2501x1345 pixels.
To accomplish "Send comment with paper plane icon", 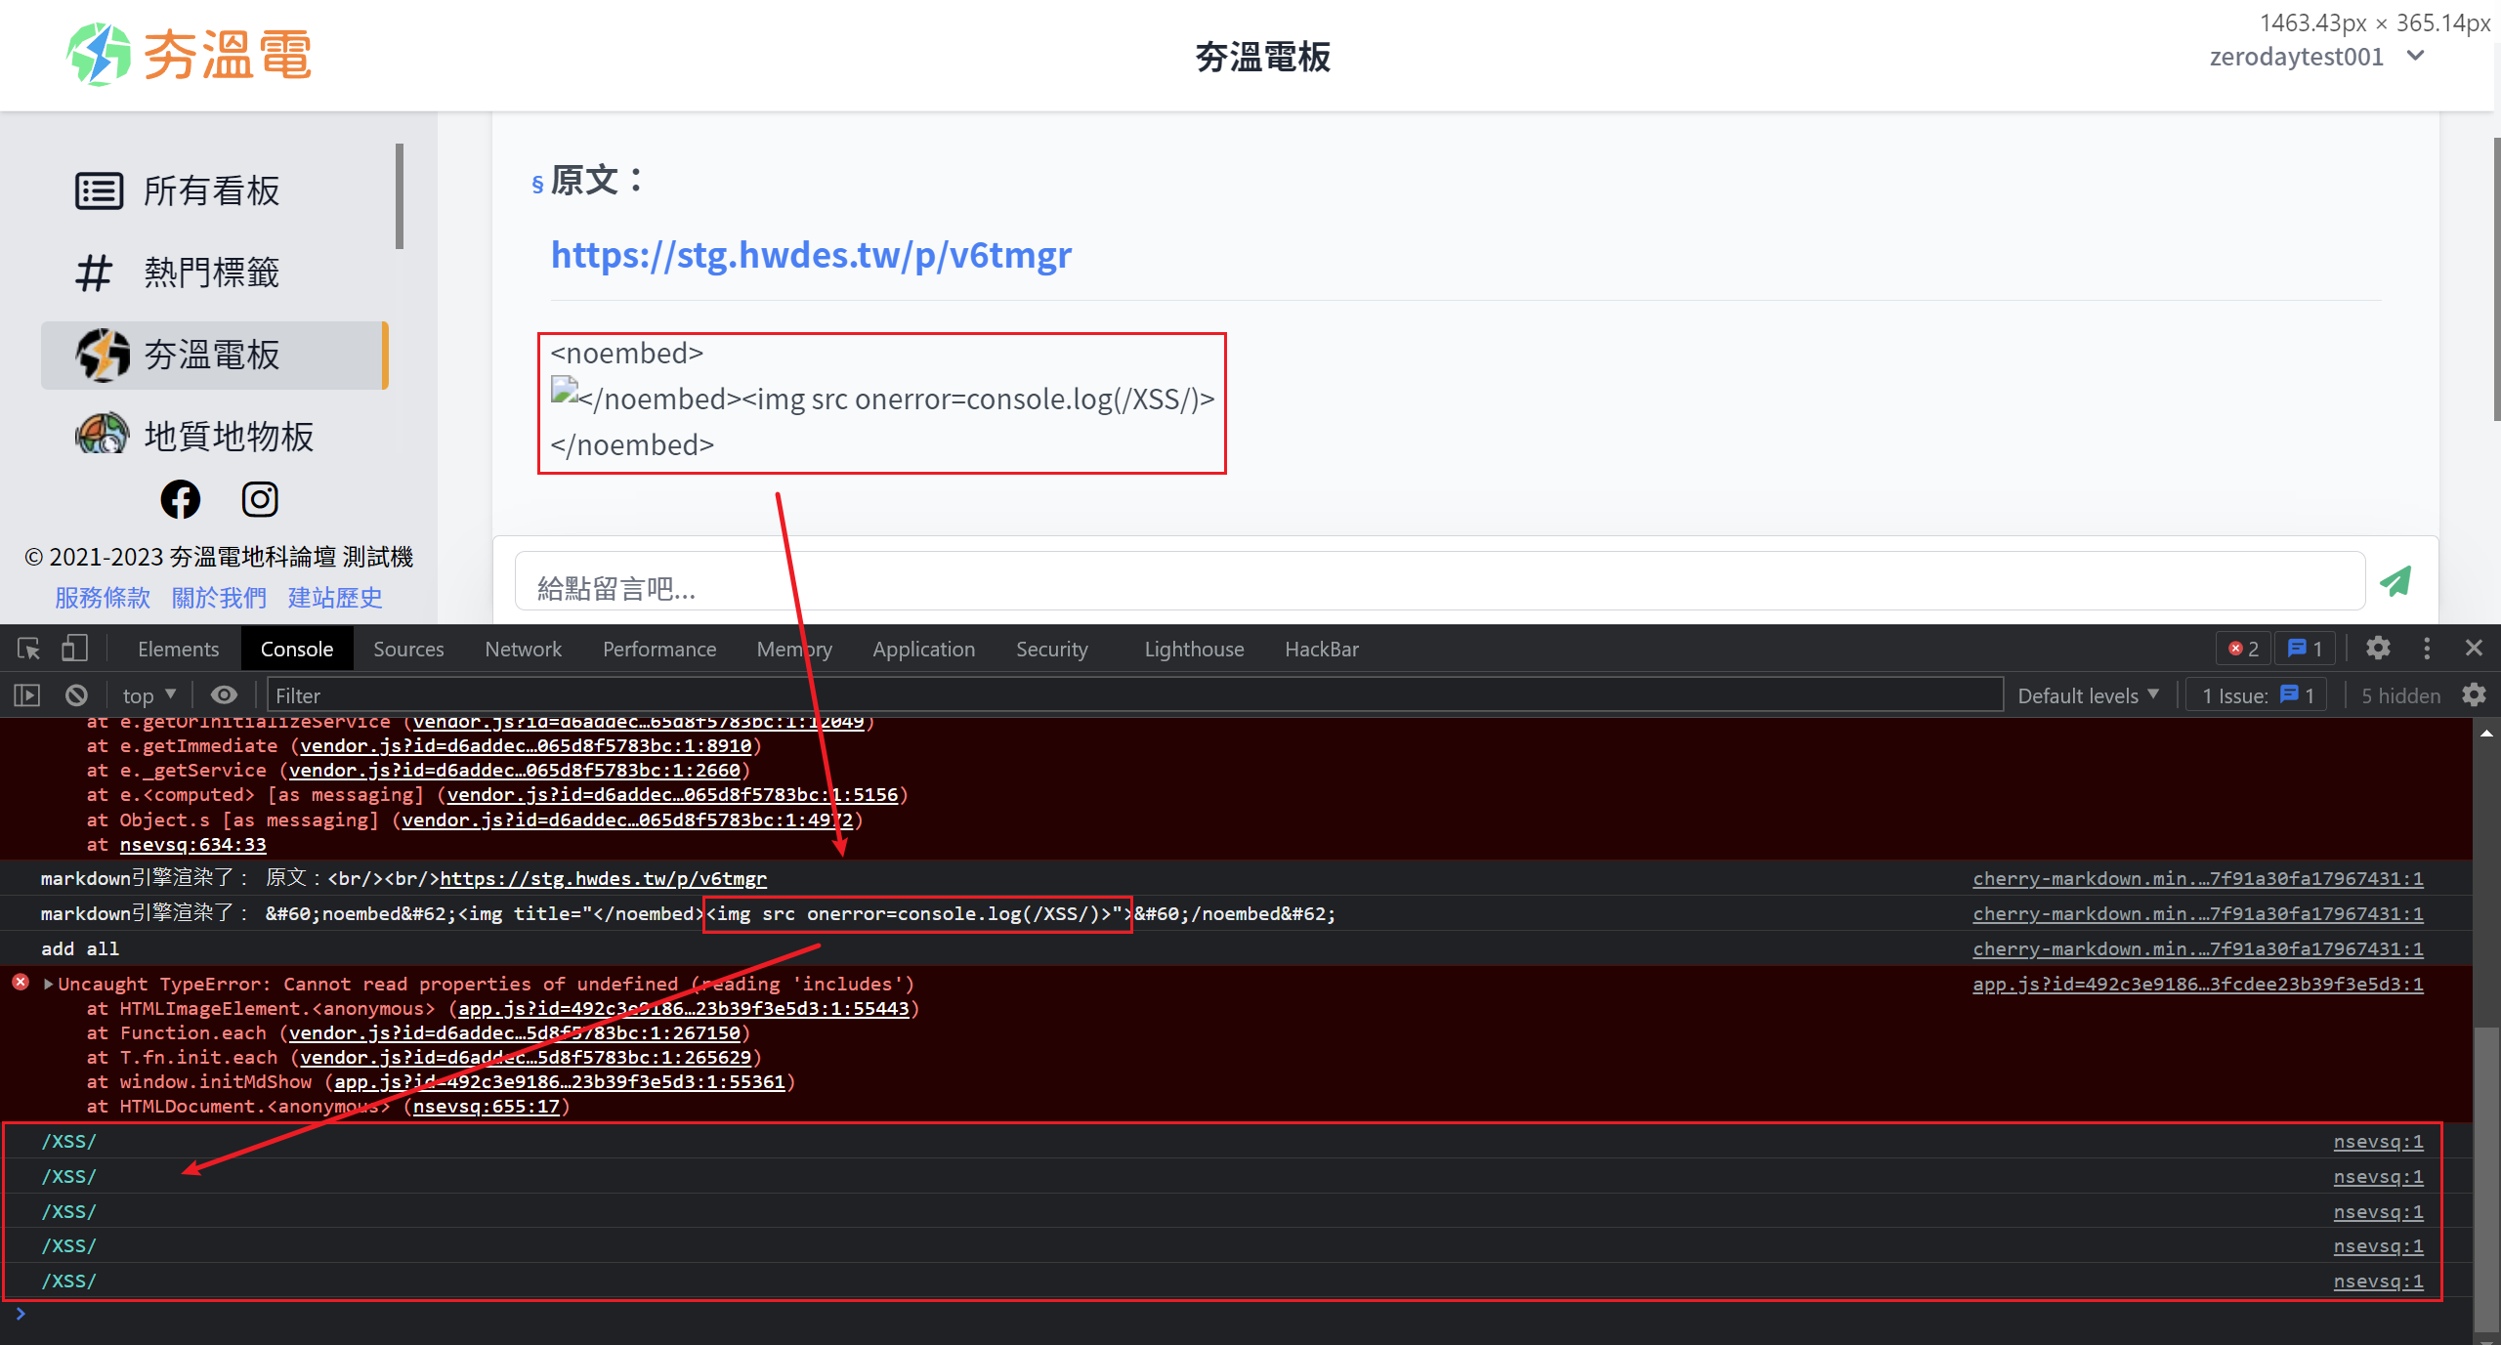I will (2395, 581).
